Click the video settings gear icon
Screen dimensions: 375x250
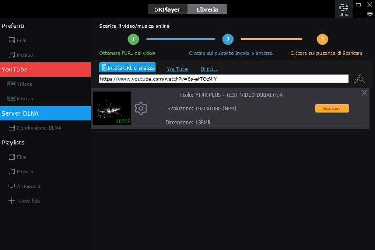(141, 108)
